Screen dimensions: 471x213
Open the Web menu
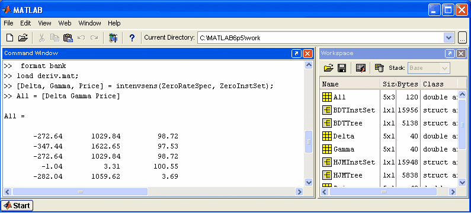click(65, 23)
